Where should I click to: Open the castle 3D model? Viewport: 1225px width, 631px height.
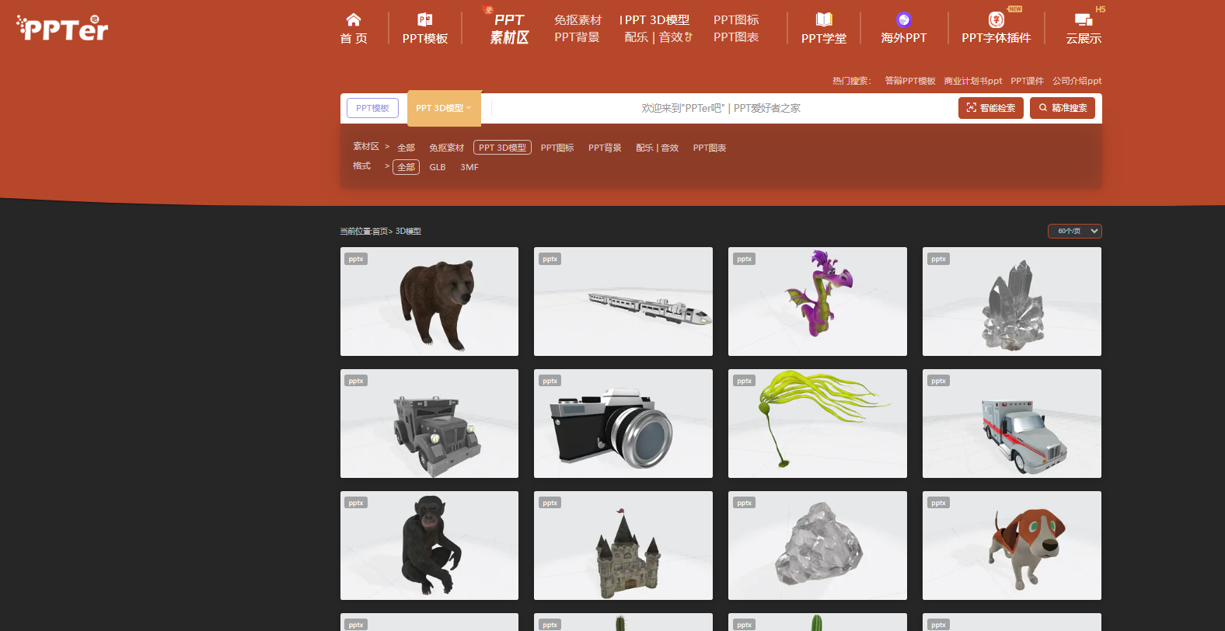623,546
